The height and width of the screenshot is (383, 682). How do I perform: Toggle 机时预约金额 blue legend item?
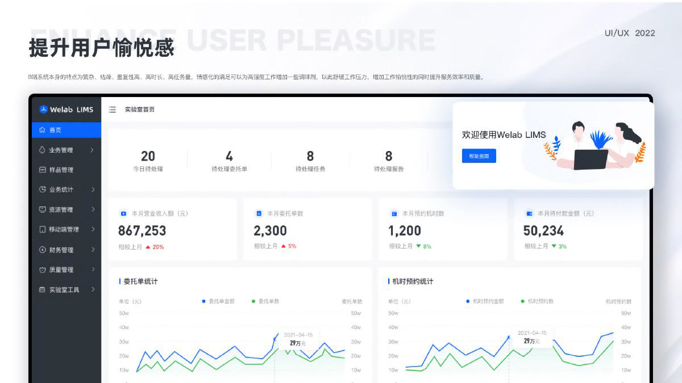485,301
